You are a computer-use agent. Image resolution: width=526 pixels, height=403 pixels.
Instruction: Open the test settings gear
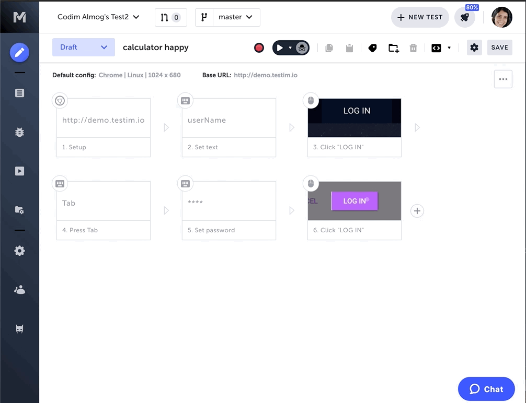474,48
